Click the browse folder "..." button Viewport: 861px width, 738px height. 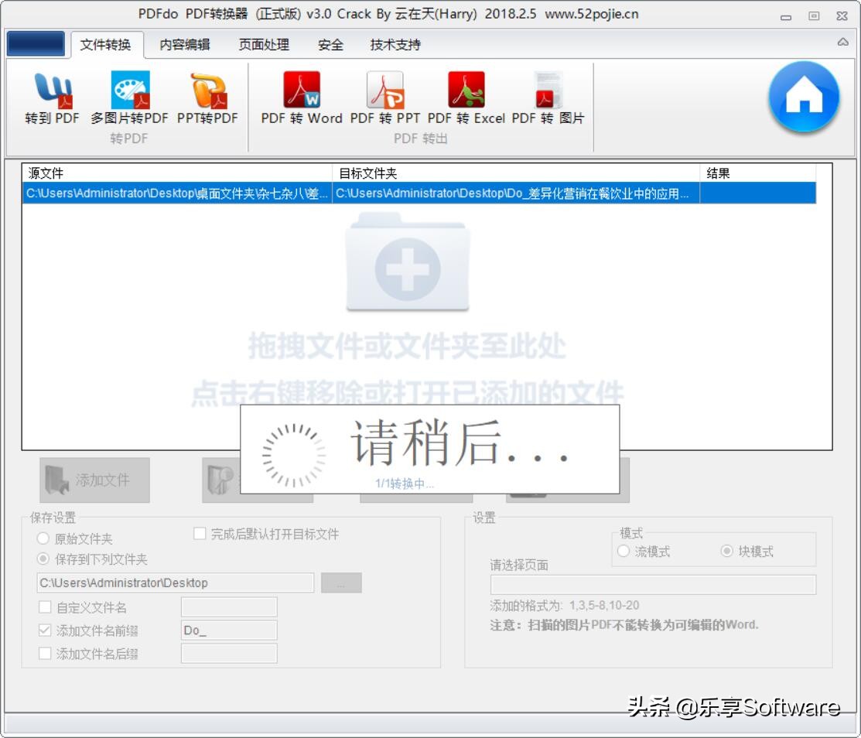341,583
